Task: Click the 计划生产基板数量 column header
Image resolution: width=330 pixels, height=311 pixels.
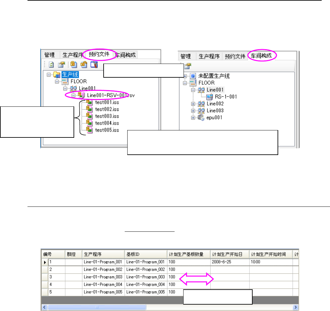Action: click(189, 254)
